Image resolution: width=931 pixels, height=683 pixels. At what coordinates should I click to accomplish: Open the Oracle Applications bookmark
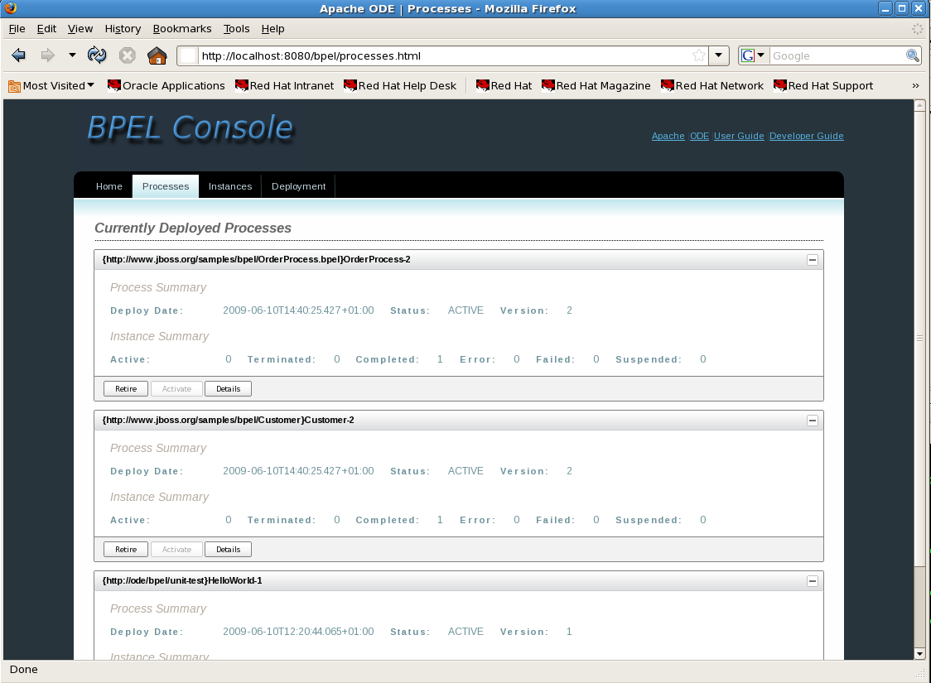166,85
